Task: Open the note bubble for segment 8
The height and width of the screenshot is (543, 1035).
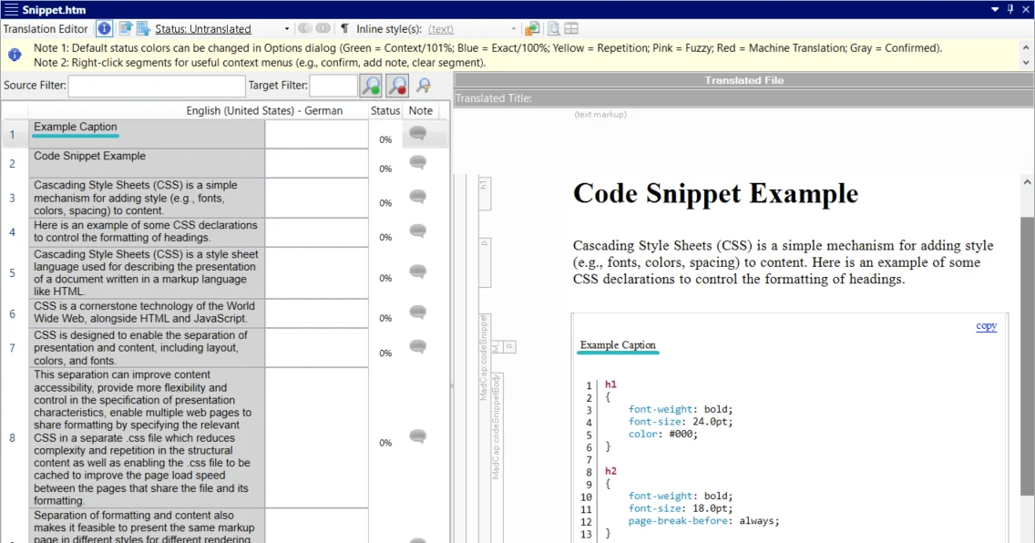Action: tap(418, 436)
